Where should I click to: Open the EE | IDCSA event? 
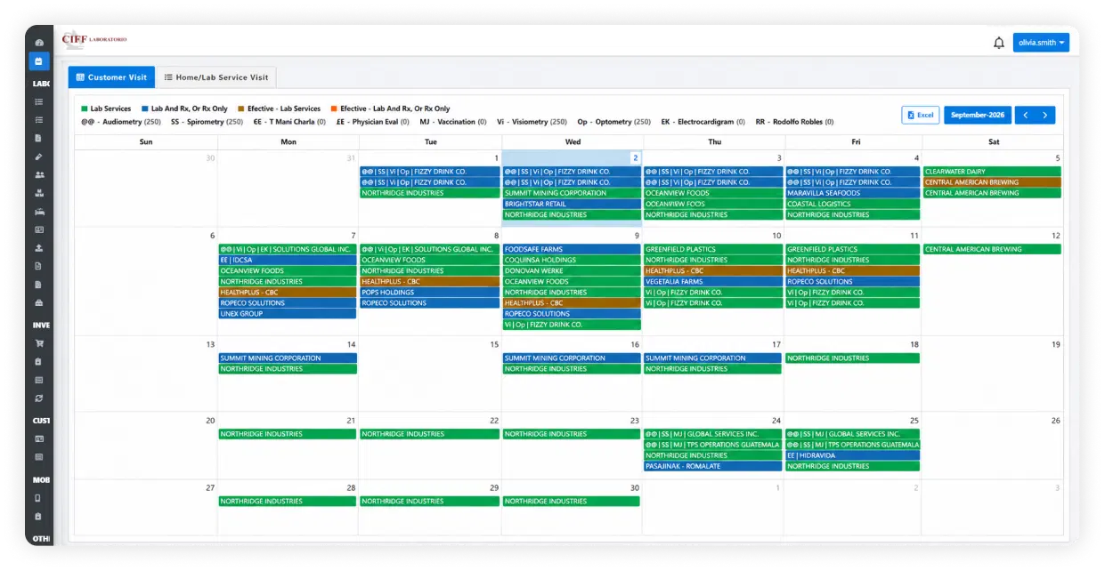click(x=288, y=261)
